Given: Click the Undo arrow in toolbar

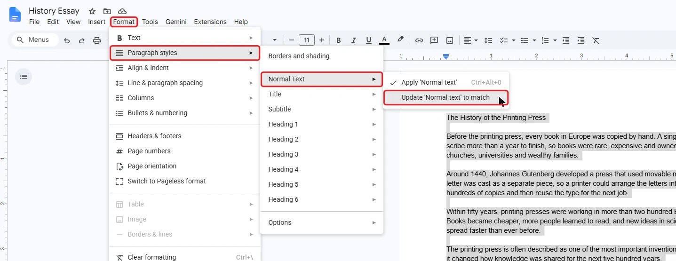Looking at the screenshot, I should [67, 40].
